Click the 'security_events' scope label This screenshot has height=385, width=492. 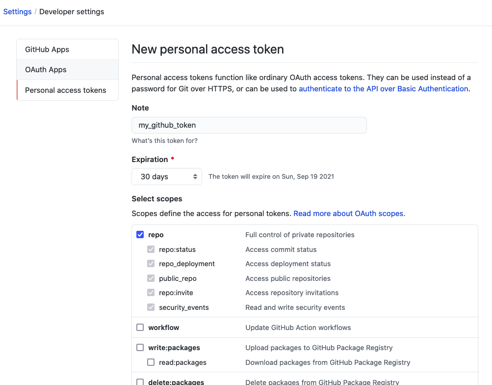183,307
